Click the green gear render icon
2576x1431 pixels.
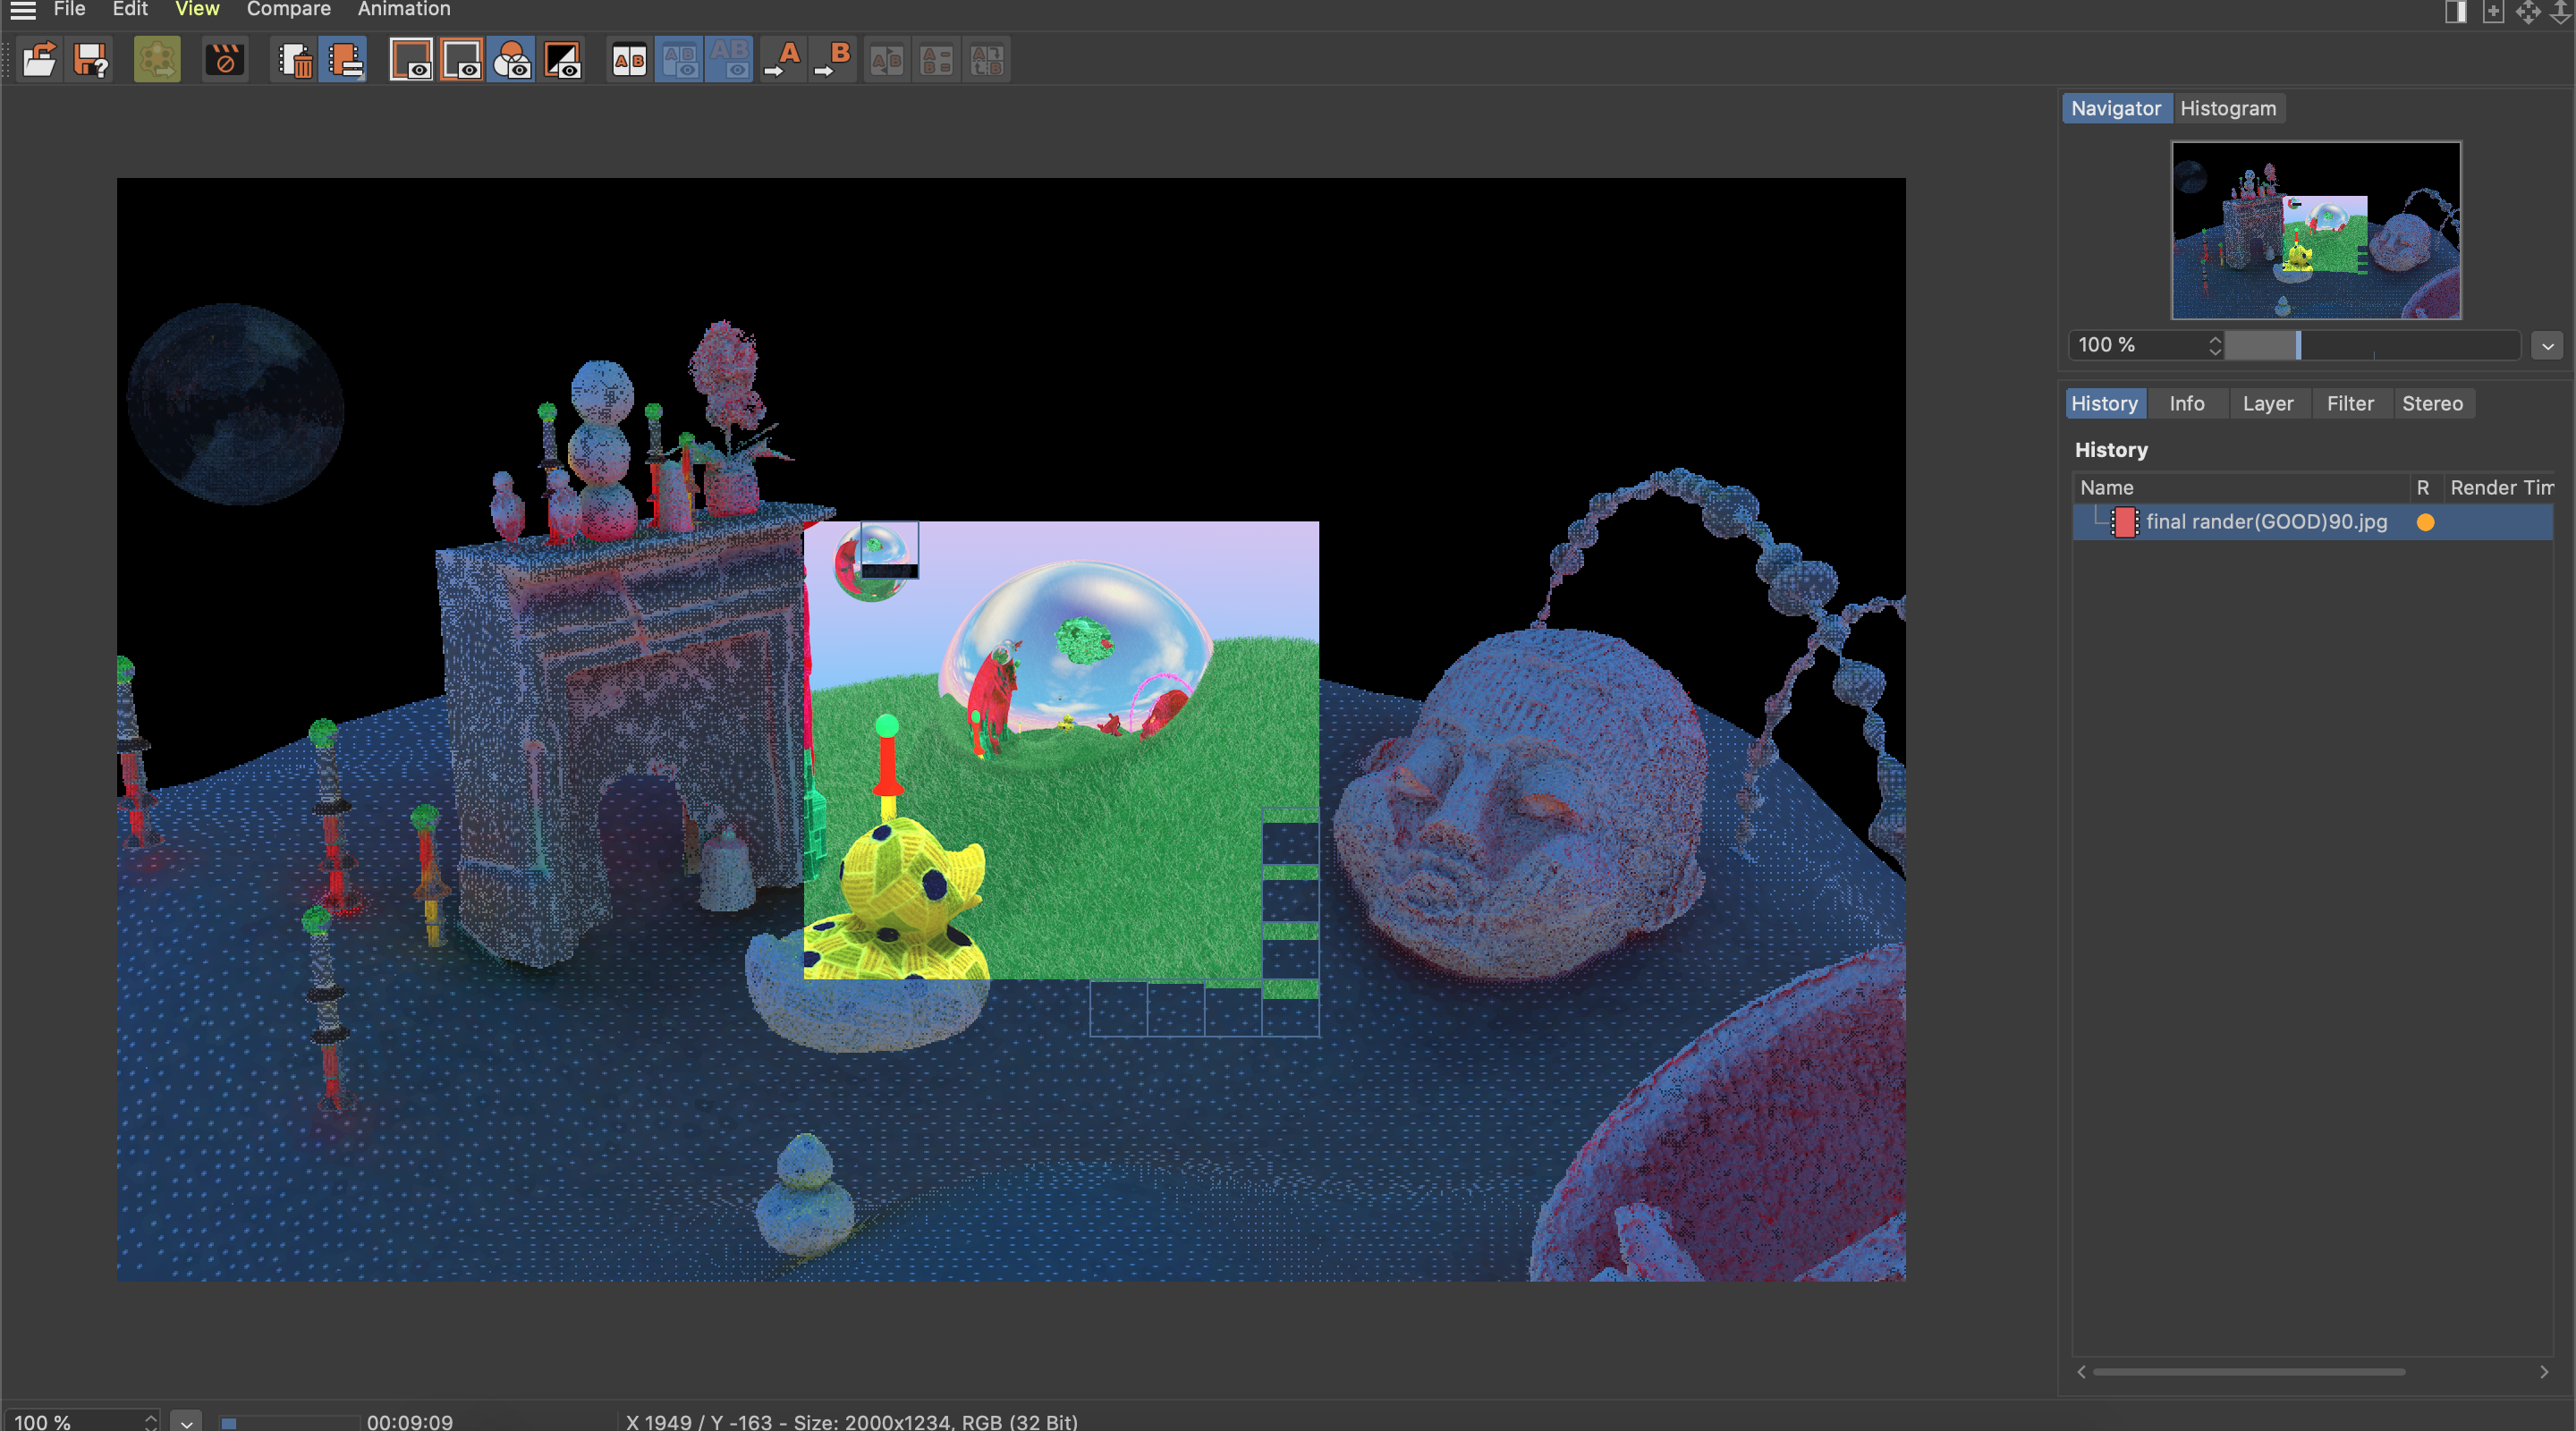coord(157,60)
